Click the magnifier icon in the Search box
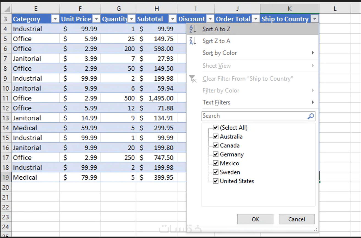 [311, 116]
